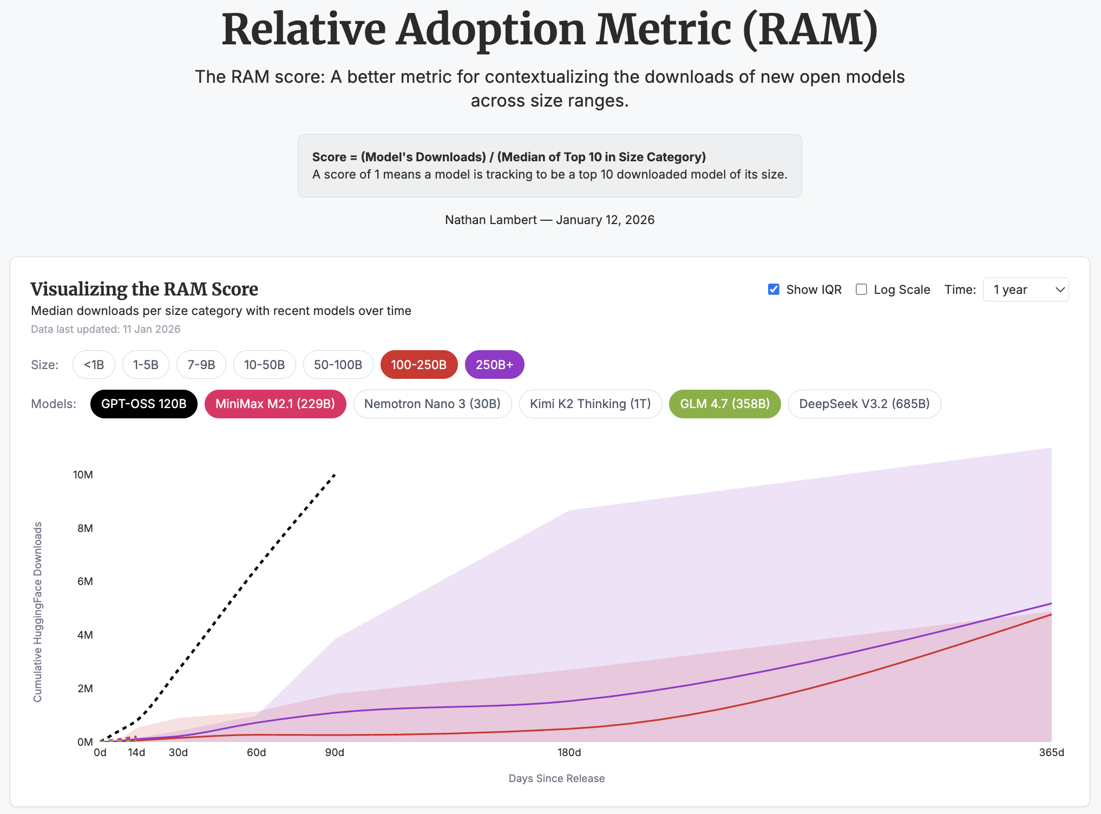Enable the Nemotron Nano 3 (30B) model
The image size is (1101, 814).
[x=432, y=404]
